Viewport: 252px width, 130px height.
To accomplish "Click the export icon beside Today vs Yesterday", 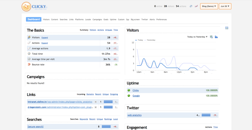I will pos(211,37).
